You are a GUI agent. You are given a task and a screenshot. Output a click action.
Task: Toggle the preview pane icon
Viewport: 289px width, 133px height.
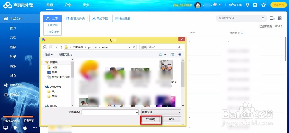[172, 54]
